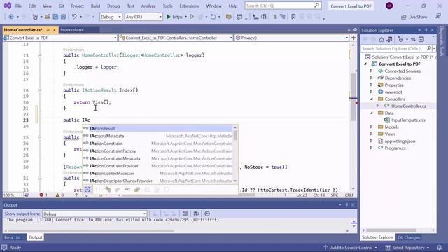Click Start Without Debugging outline play icon
Screen dimensions: 448x252
coord(192,17)
